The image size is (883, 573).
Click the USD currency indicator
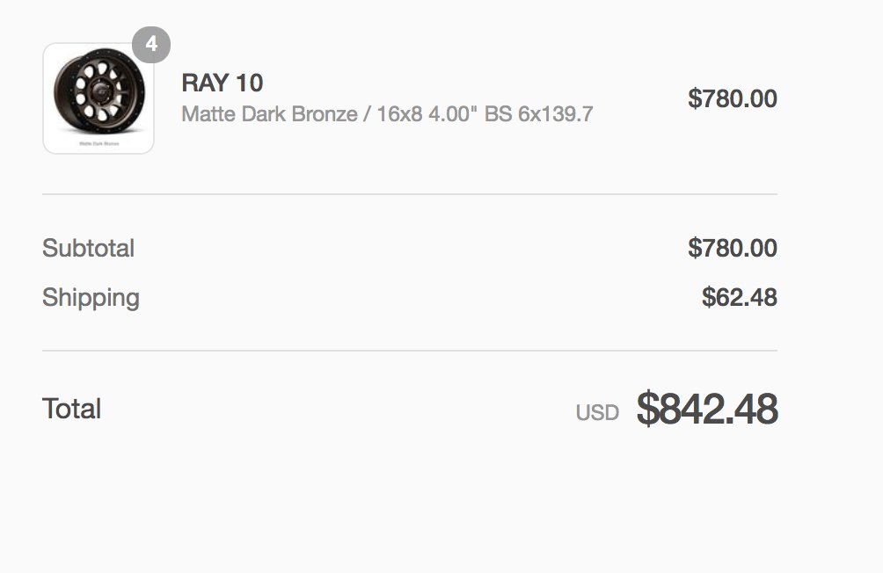coord(597,413)
